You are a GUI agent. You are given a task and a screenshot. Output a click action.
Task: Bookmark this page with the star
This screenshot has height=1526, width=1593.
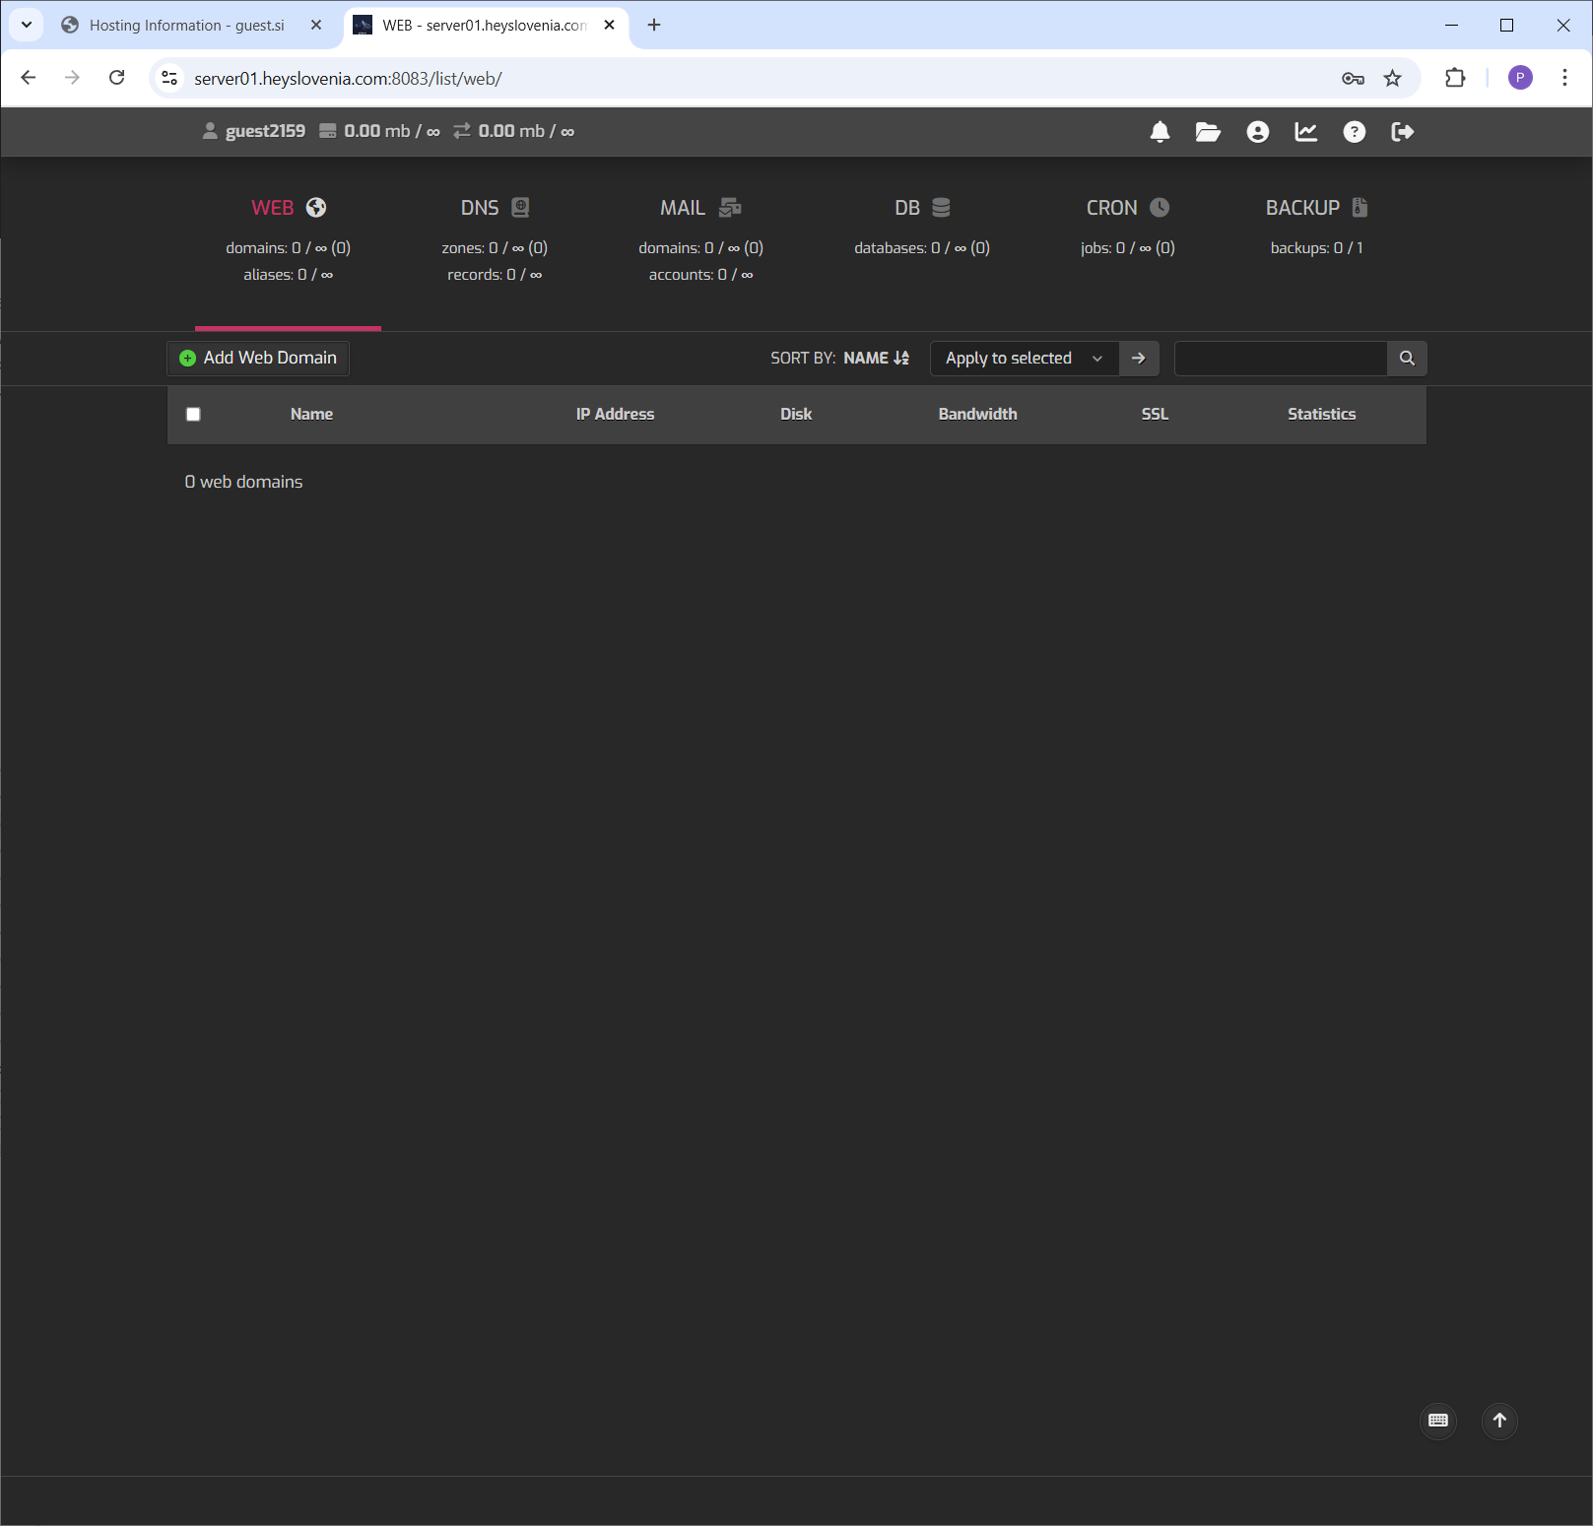[x=1392, y=77]
